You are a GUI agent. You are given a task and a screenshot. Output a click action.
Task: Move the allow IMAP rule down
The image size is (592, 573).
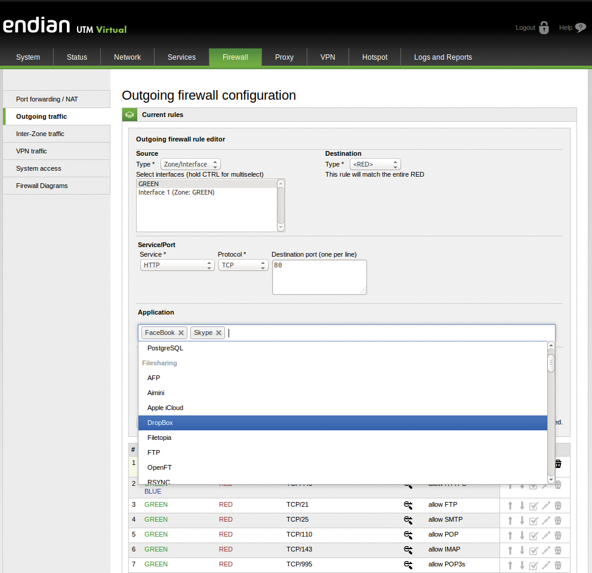(522, 550)
